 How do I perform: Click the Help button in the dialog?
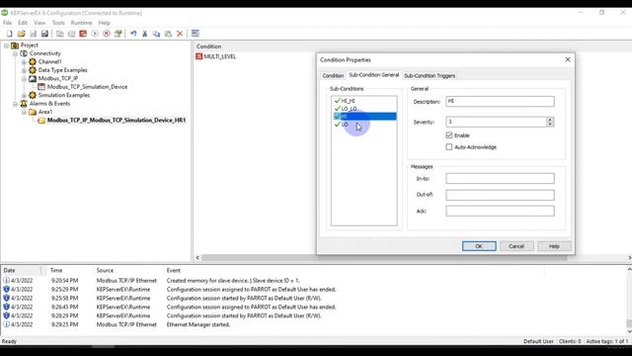point(554,246)
